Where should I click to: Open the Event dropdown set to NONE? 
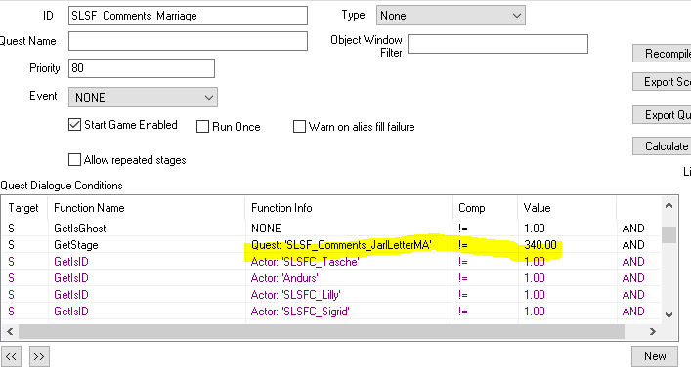click(143, 97)
